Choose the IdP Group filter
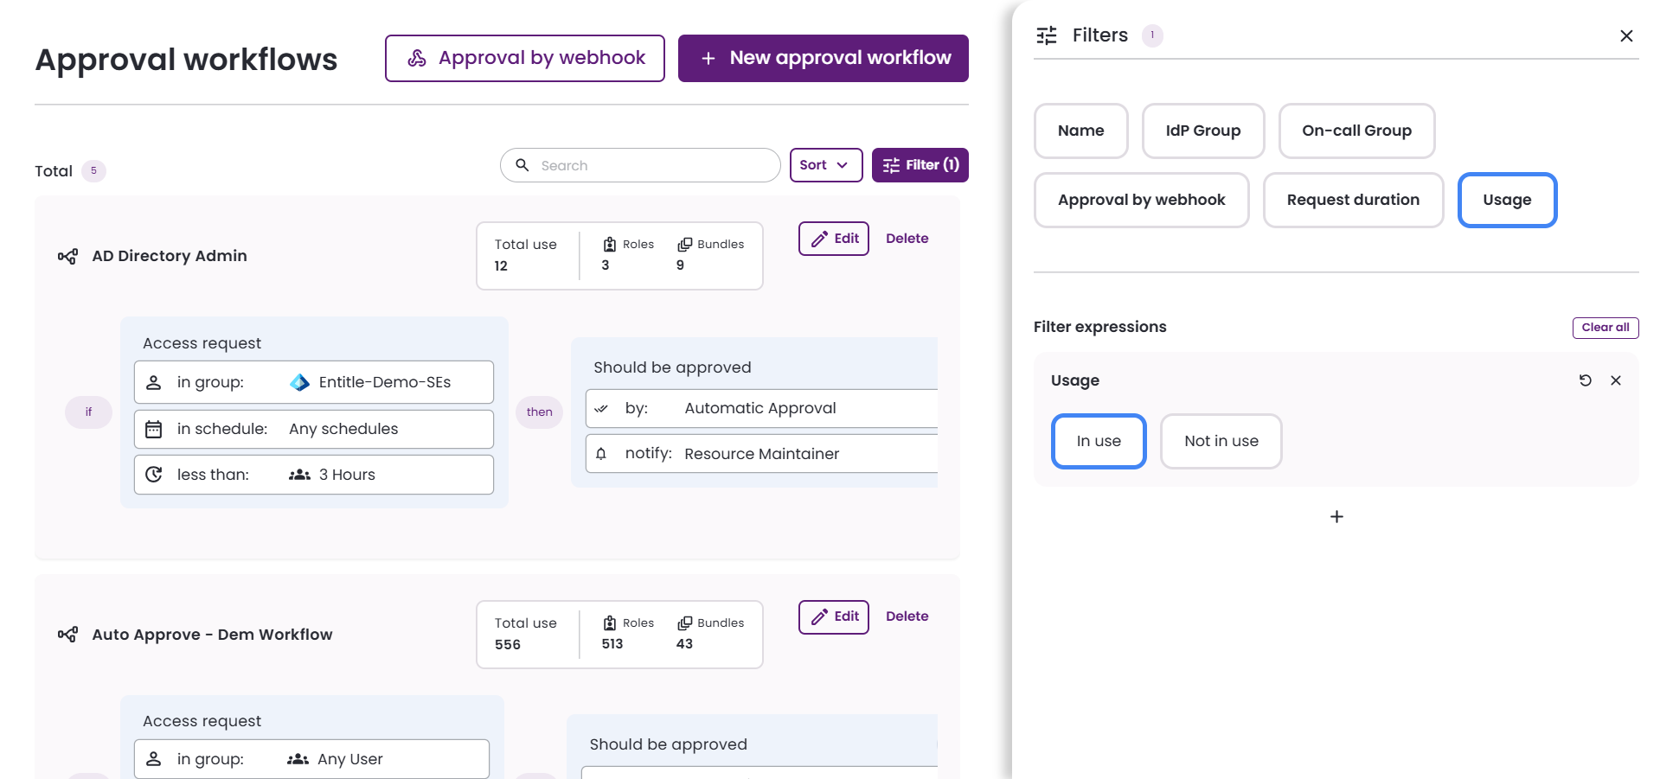This screenshot has width=1660, height=779. (1202, 131)
